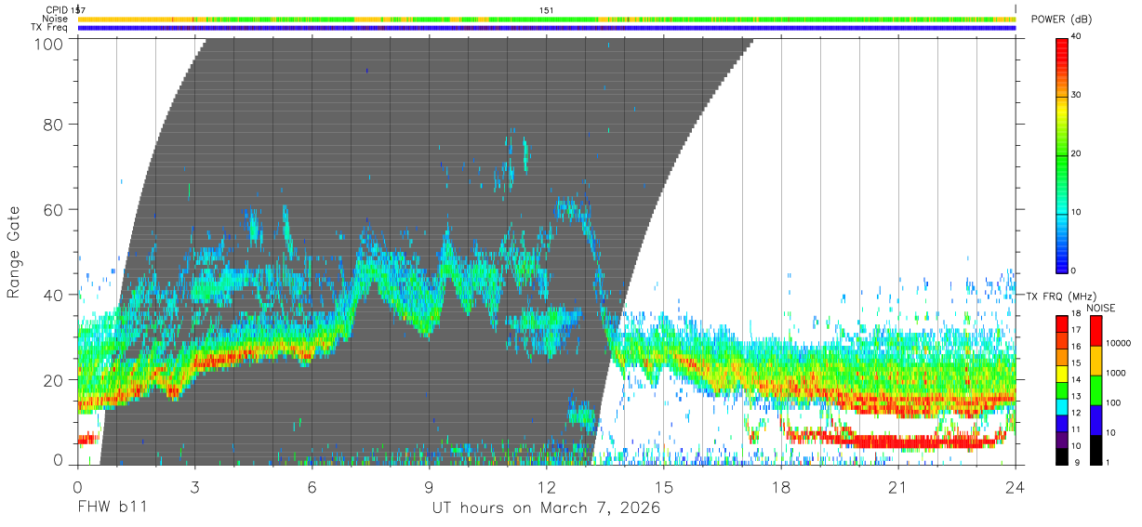Image resolution: width=1142 pixels, height=527 pixels.
Task: Click the y-axis tick label '100'
Action: click(x=49, y=44)
